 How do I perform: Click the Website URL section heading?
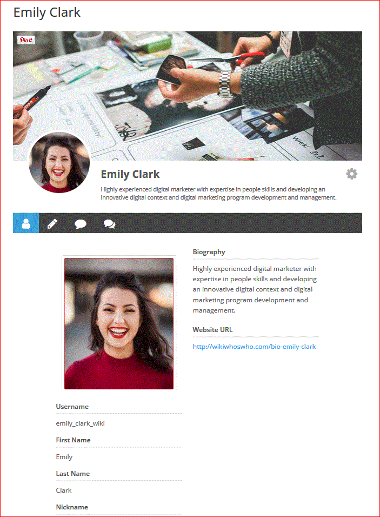click(x=212, y=330)
